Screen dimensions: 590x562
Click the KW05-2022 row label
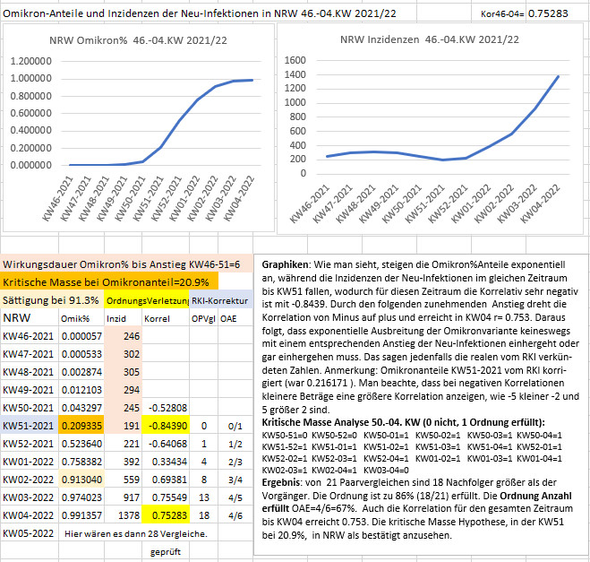[30, 533]
